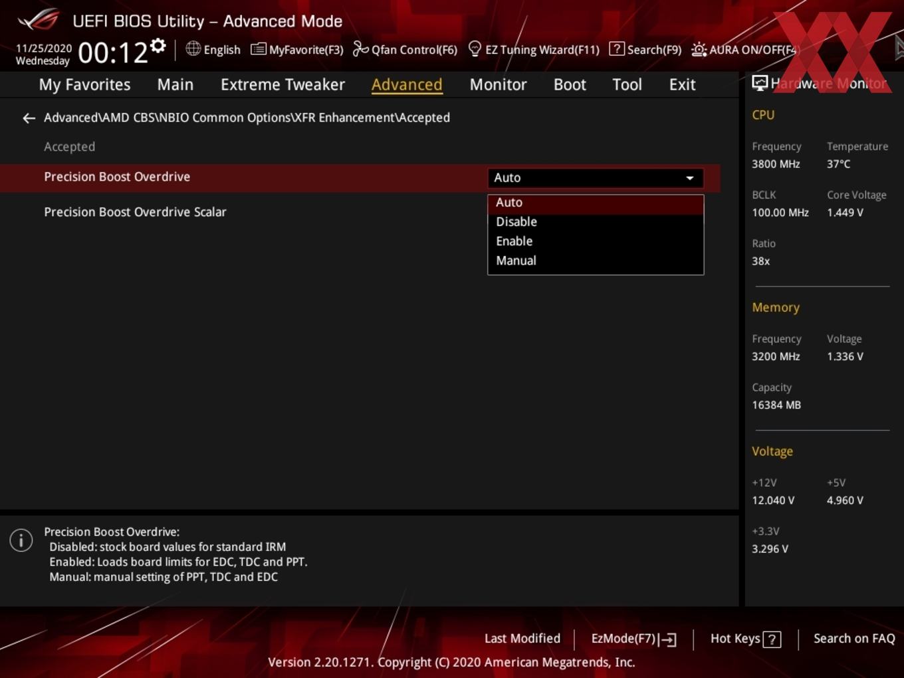Viewport: 904px width, 678px height.
Task: Select the Advanced tab
Action: (407, 85)
